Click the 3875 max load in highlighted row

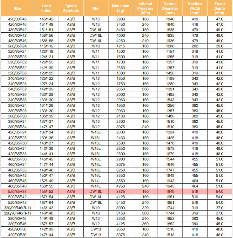click(x=120, y=191)
